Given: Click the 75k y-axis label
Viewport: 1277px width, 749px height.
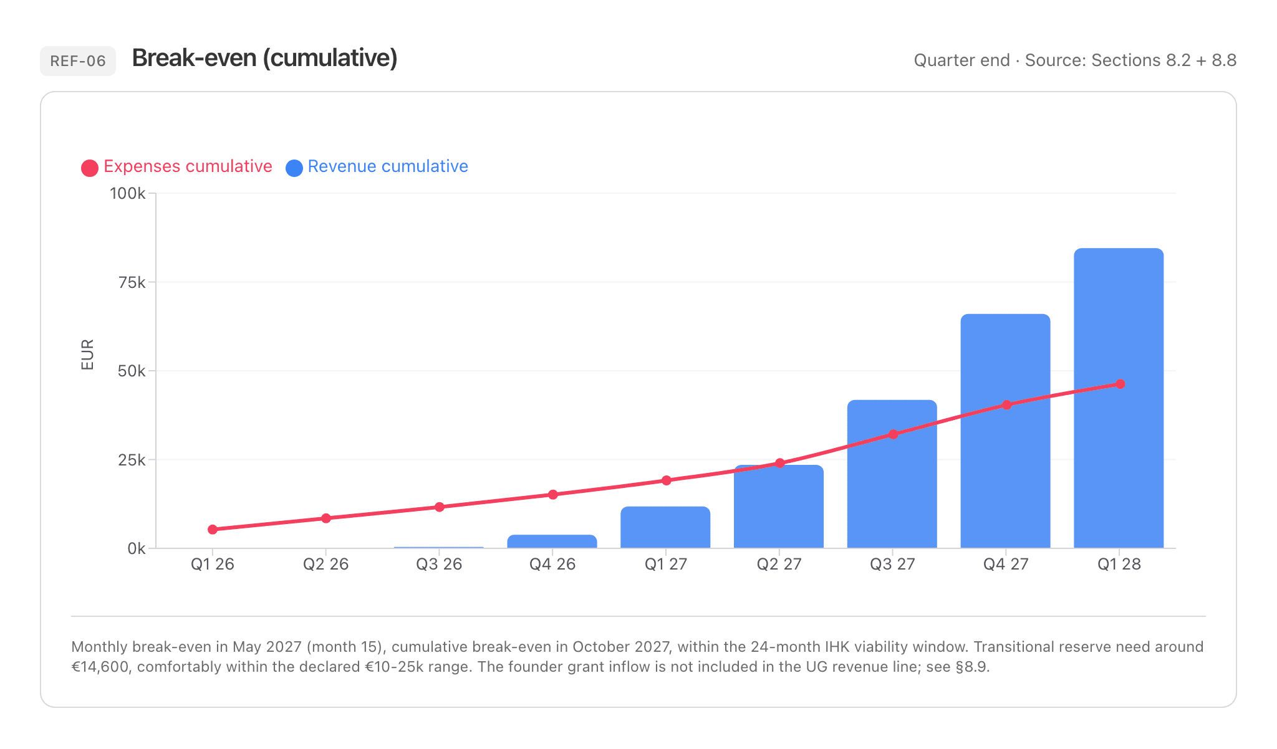Looking at the screenshot, I should [132, 283].
